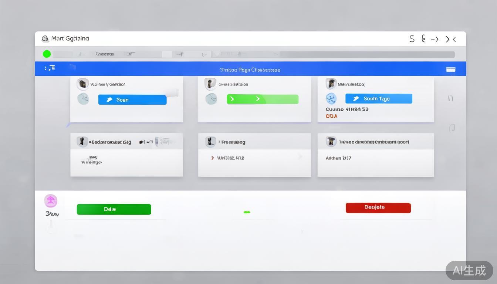Click the white panel icon at blue header right

(x=450, y=70)
